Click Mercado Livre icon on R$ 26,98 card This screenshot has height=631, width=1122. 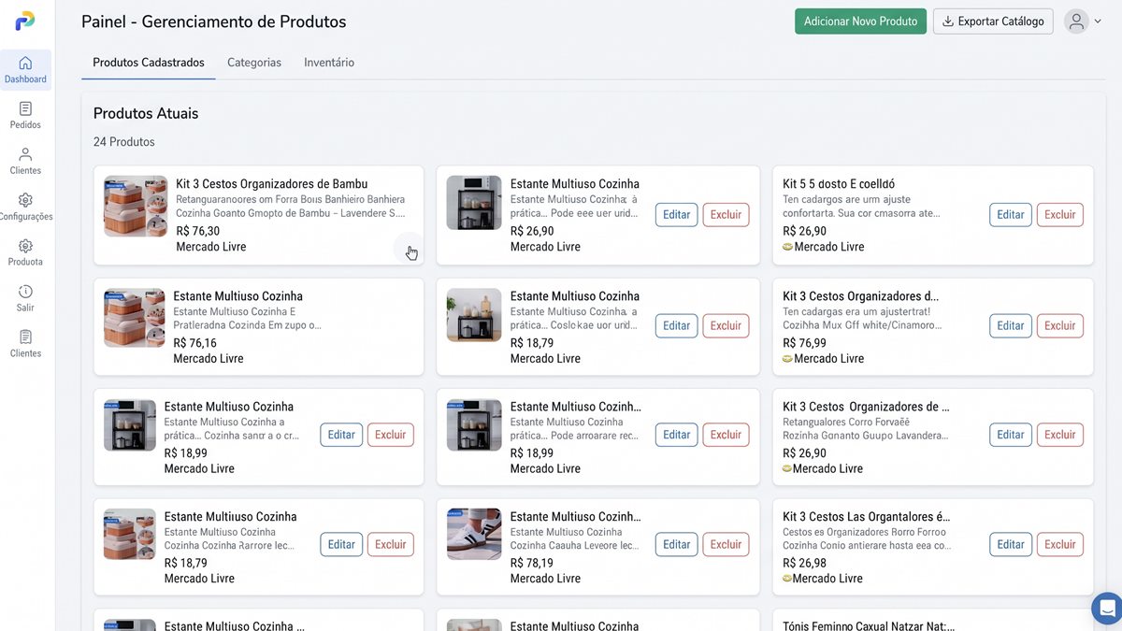point(787,579)
